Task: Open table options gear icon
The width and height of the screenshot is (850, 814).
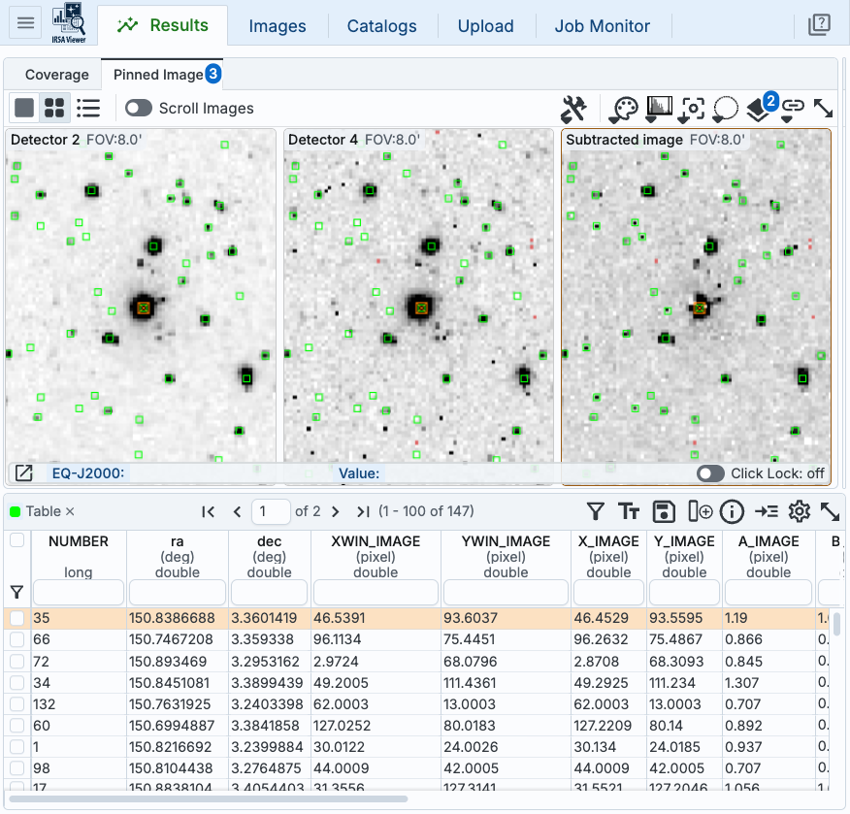Action: [x=799, y=511]
